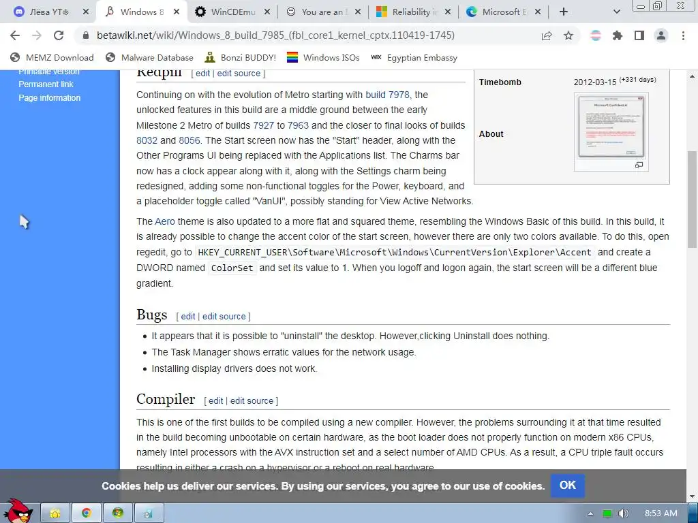The width and height of the screenshot is (698, 523).
Task: Open a new browser tab
Action: pos(564,12)
